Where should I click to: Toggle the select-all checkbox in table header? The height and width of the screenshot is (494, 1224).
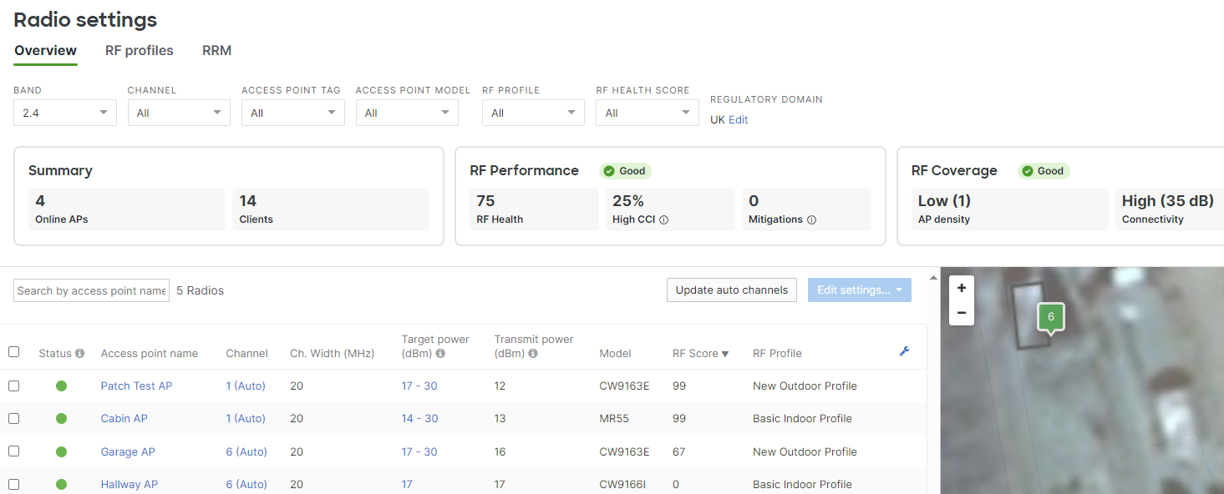point(13,351)
